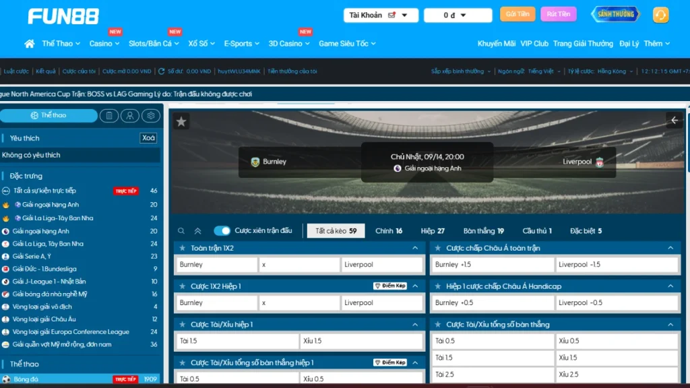Open the user profile icon in sidebar
The height and width of the screenshot is (388, 690).
pos(130,116)
